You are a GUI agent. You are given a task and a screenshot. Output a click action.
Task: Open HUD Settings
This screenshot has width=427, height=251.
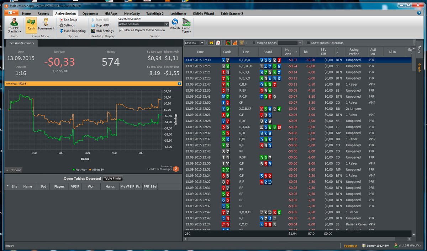pyautogui.click(x=102, y=31)
